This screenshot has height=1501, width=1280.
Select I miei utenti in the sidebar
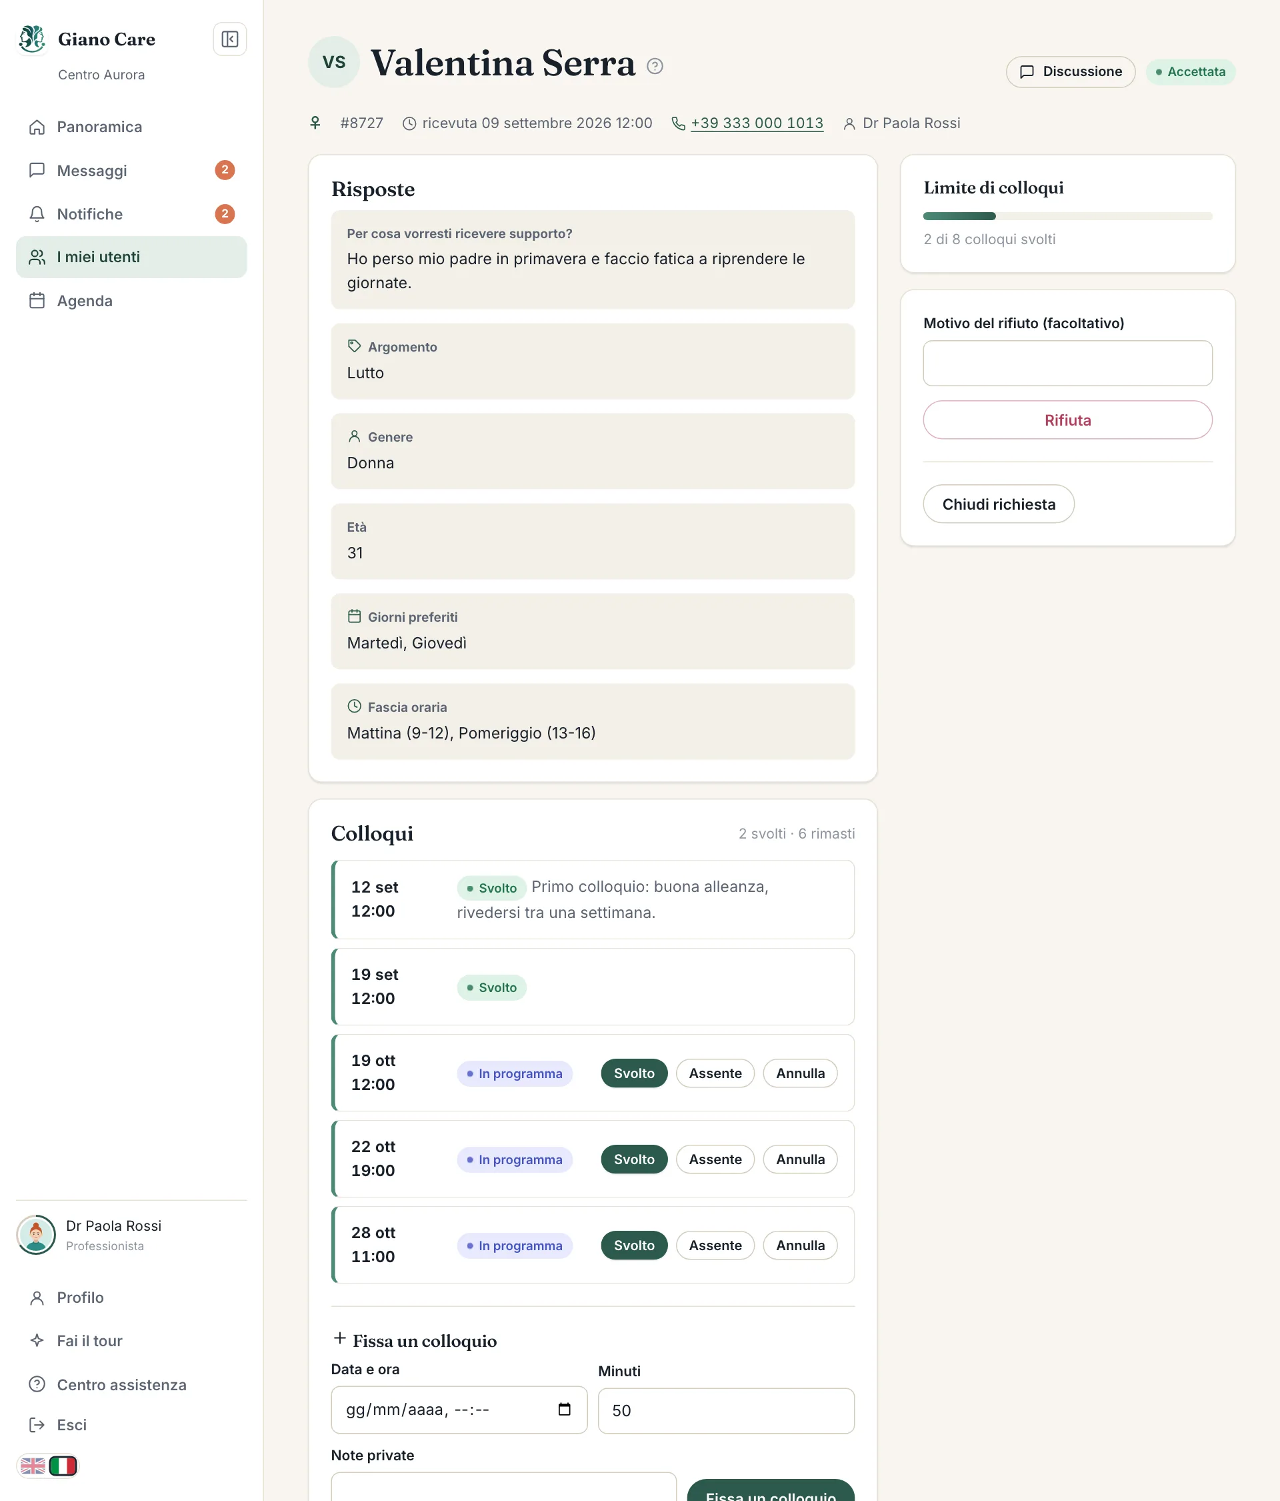point(131,257)
